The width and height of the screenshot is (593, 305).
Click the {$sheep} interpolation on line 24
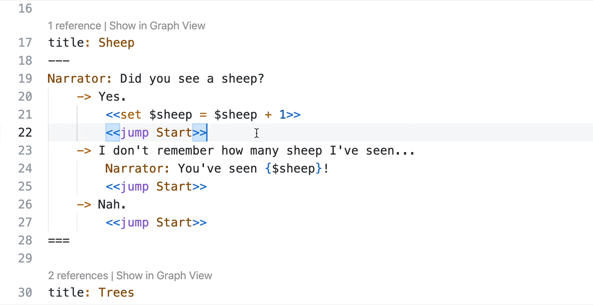pos(294,168)
